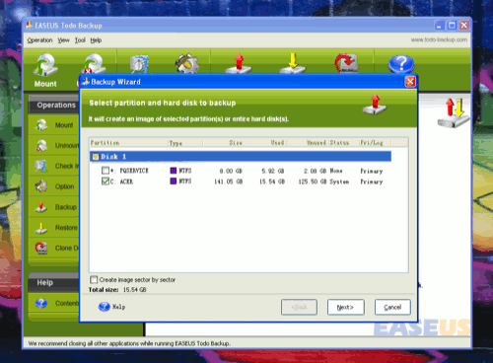Viewport: 493px width, 363px height.
Task: Open Options via the gear toolbar icon
Action: coord(187,63)
